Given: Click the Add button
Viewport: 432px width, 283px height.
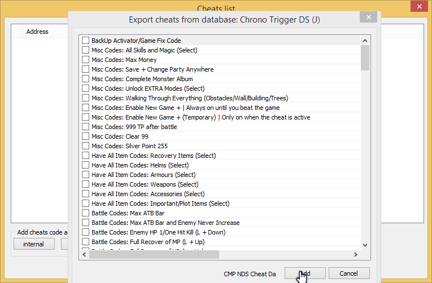Looking at the screenshot, I should coord(305,273).
